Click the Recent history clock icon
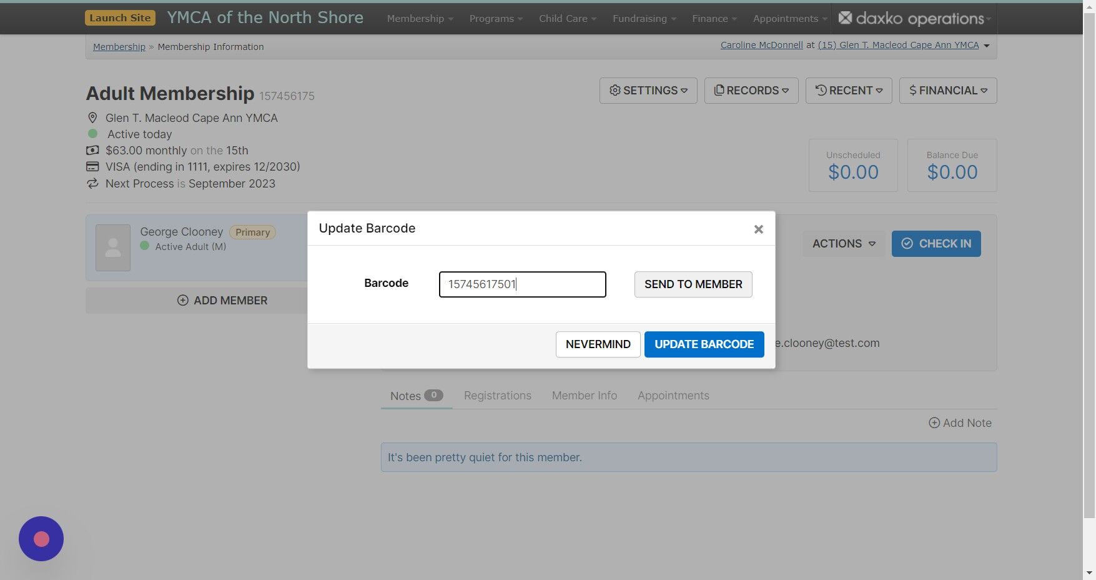 821,90
